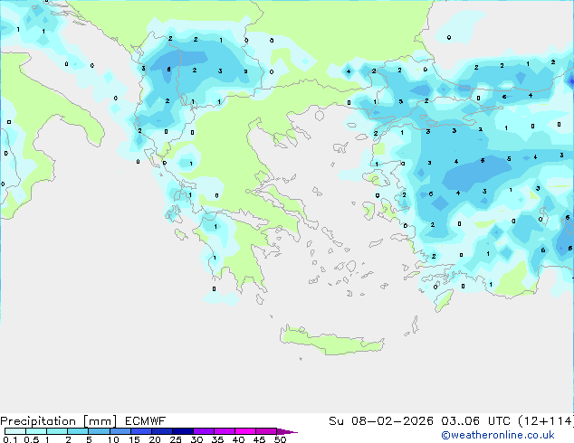The image size is (574, 443).
Task: Click the 0.5–1 mm legend swatch
Action: pos(36,431)
